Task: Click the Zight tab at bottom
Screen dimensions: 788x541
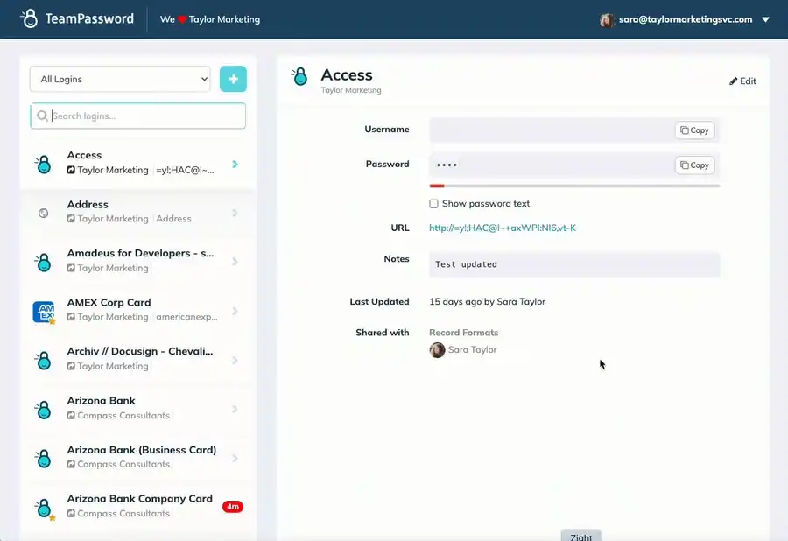Action: pyautogui.click(x=581, y=536)
